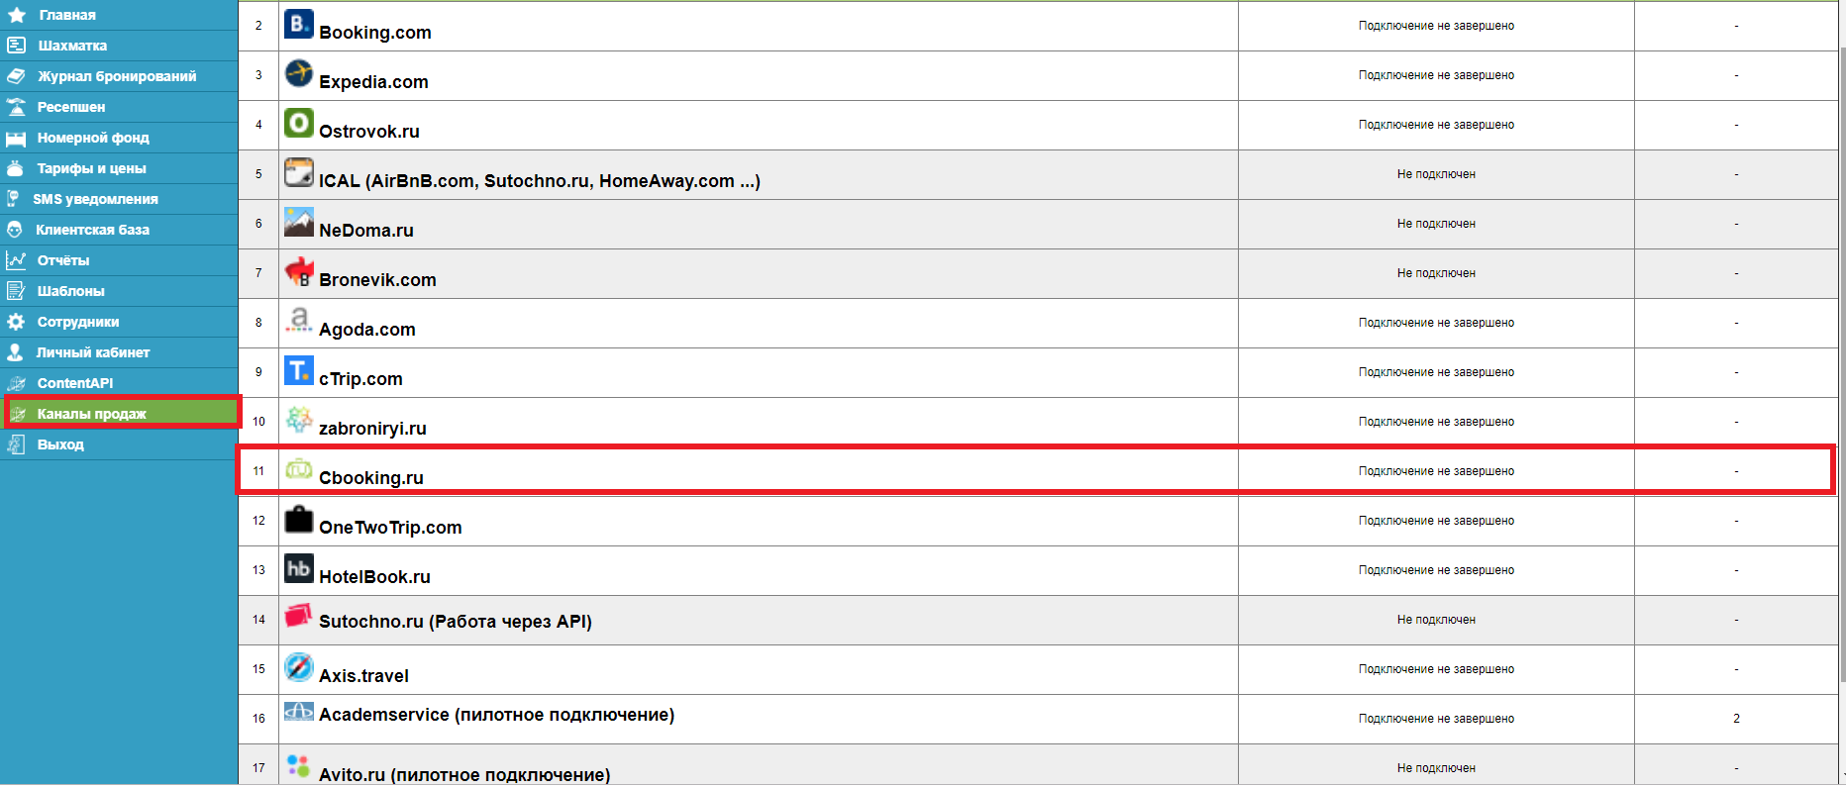1846x788 pixels.
Task: Open Avito.ru (пилотное подключение) channel
Action: (464, 774)
